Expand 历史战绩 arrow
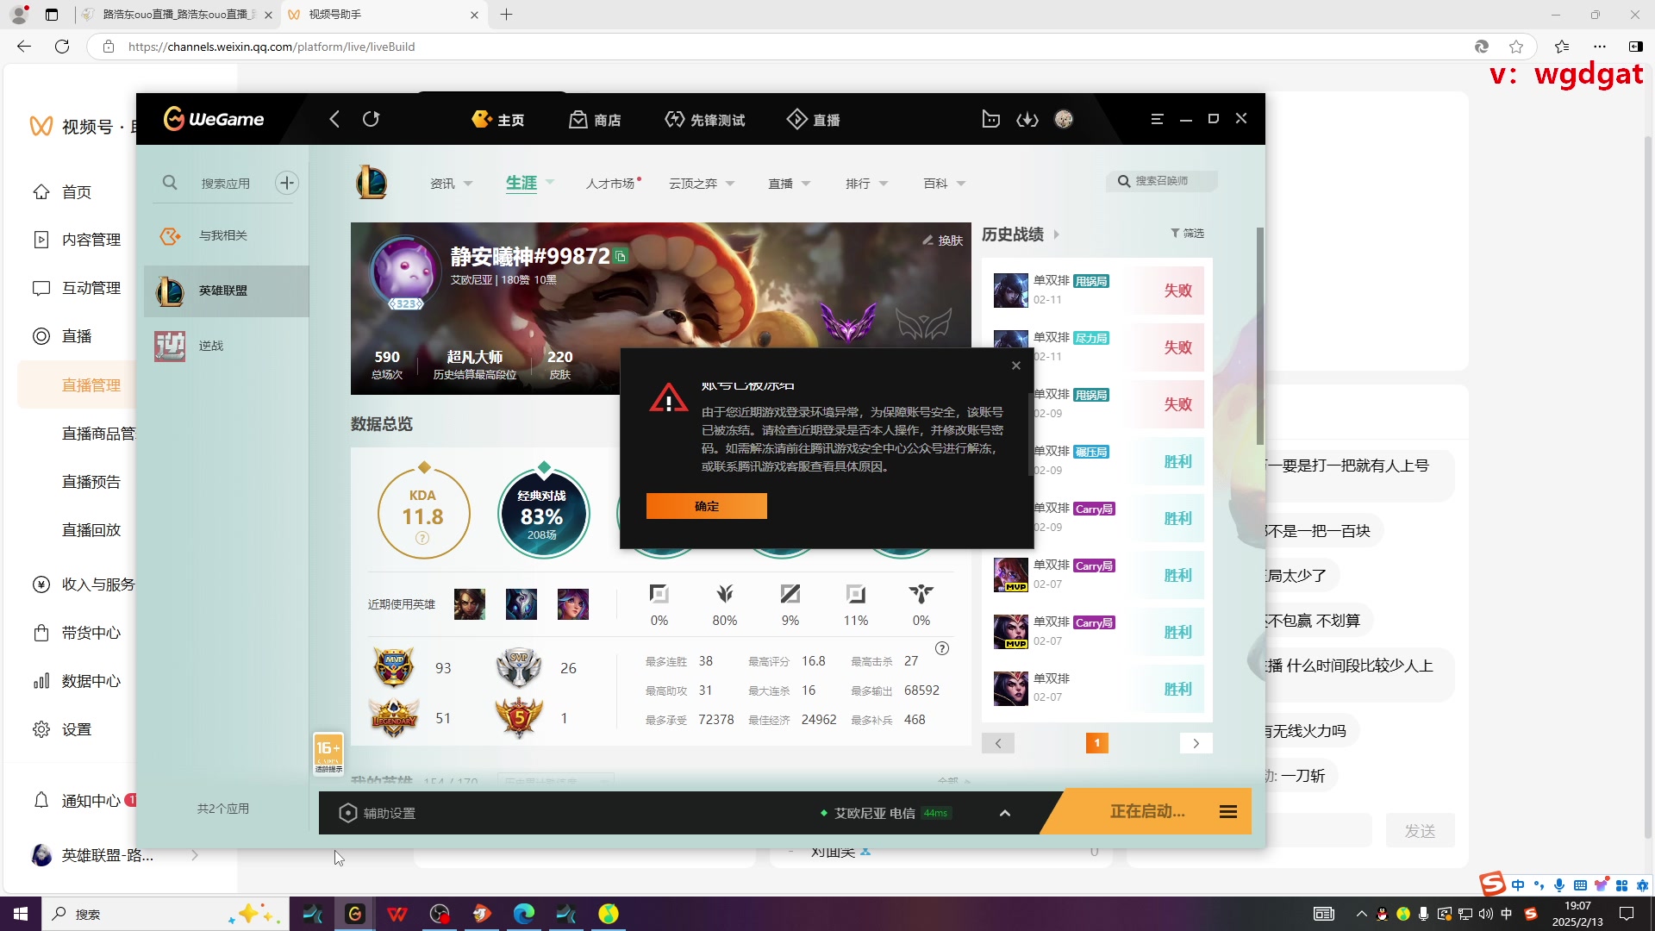 coord(1057,234)
